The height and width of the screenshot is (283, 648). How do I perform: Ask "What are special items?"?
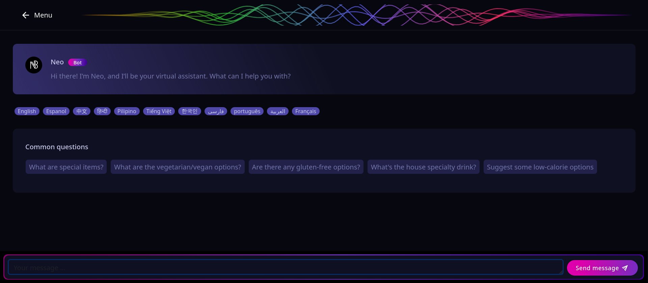66,167
